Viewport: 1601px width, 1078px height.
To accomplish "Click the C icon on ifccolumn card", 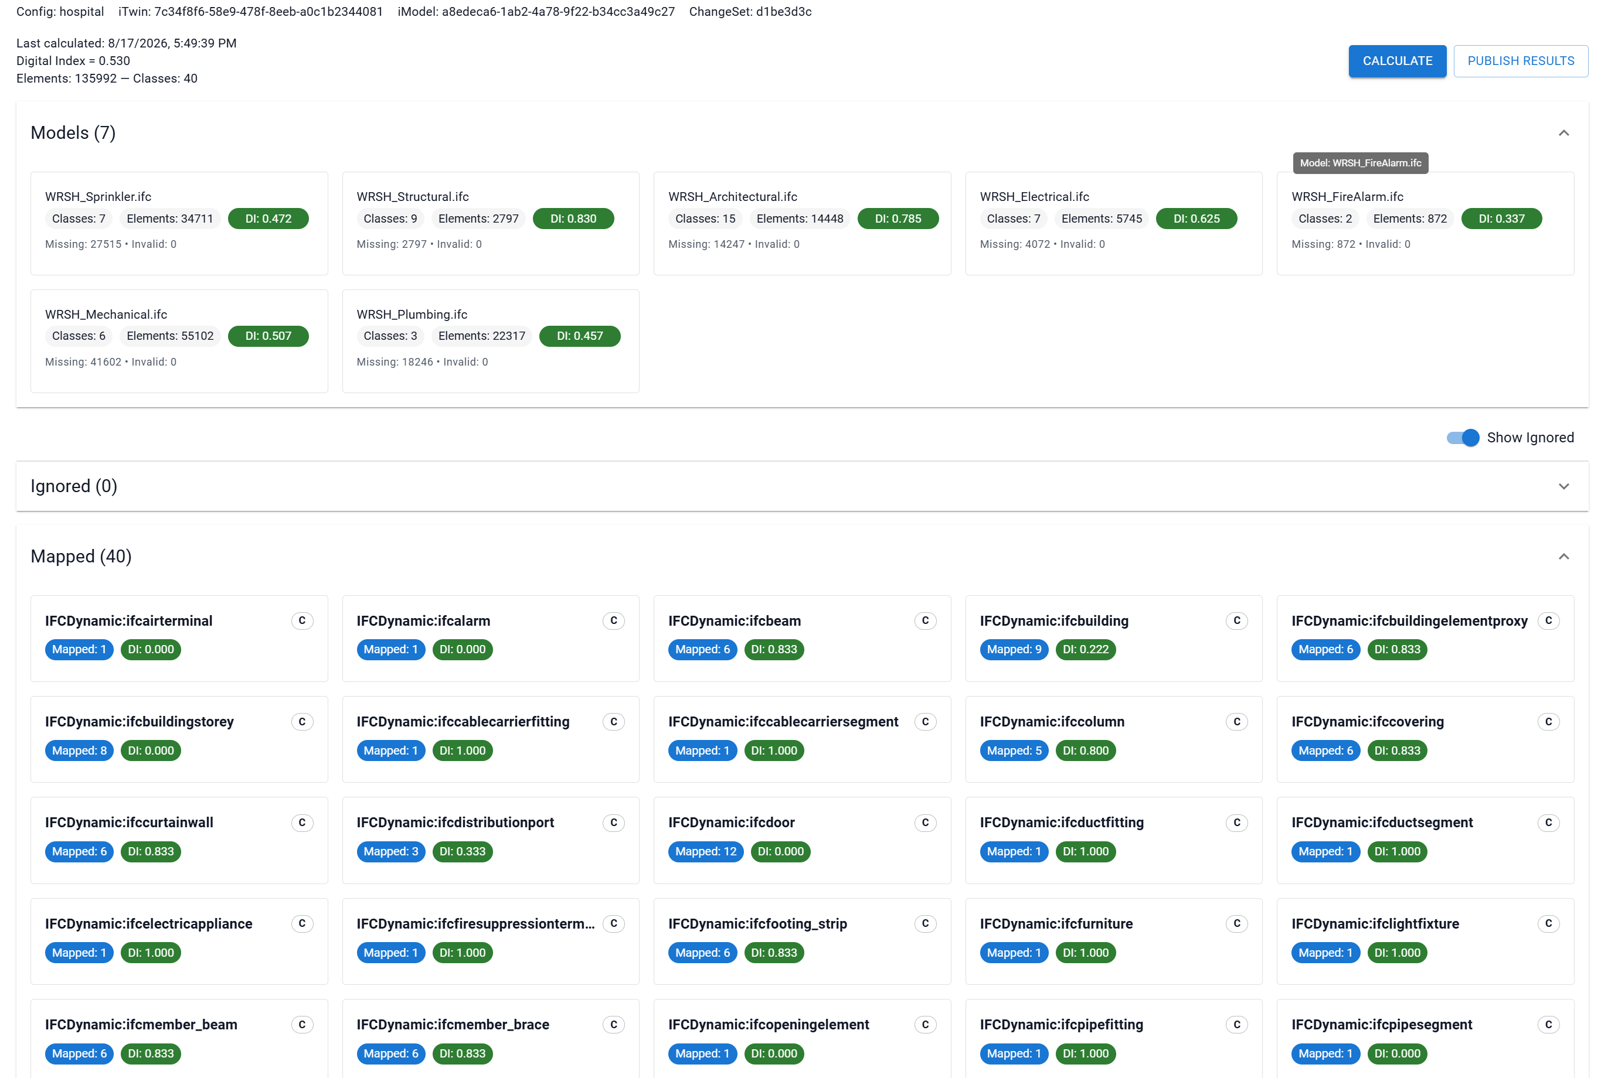I will click(1236, 721).
